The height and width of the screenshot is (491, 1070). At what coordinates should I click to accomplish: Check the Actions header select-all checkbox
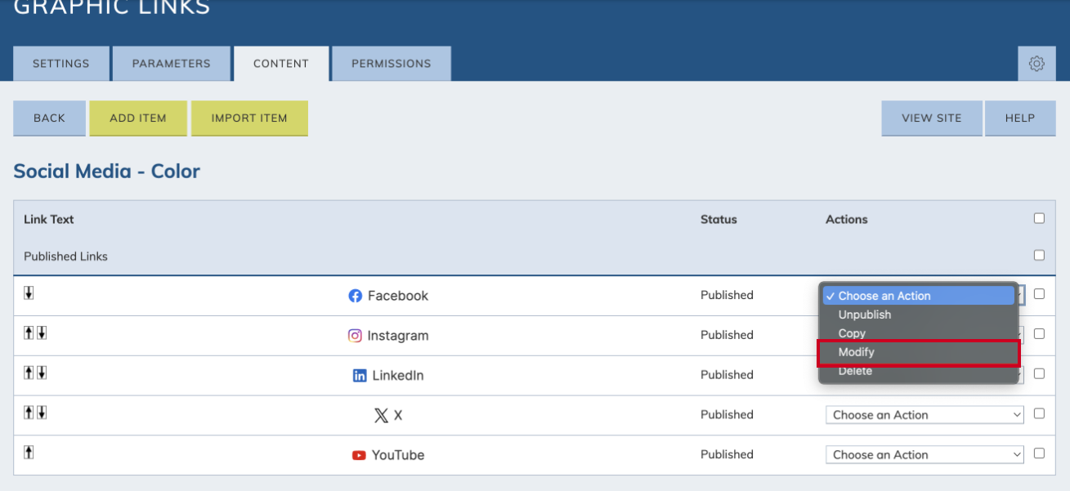point(1039,218)
